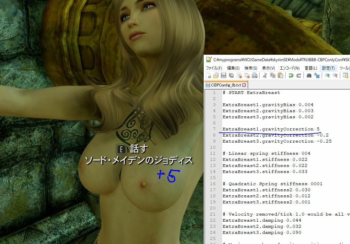
Task: Close the current document via toolbar icon
Action: (x=239, y=76)
